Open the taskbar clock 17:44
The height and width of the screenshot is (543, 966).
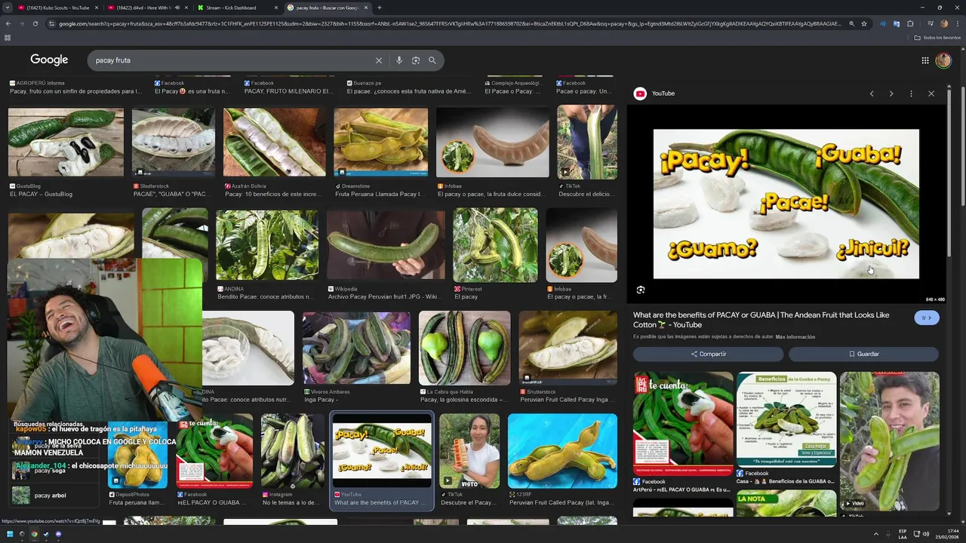click(946, 534)
